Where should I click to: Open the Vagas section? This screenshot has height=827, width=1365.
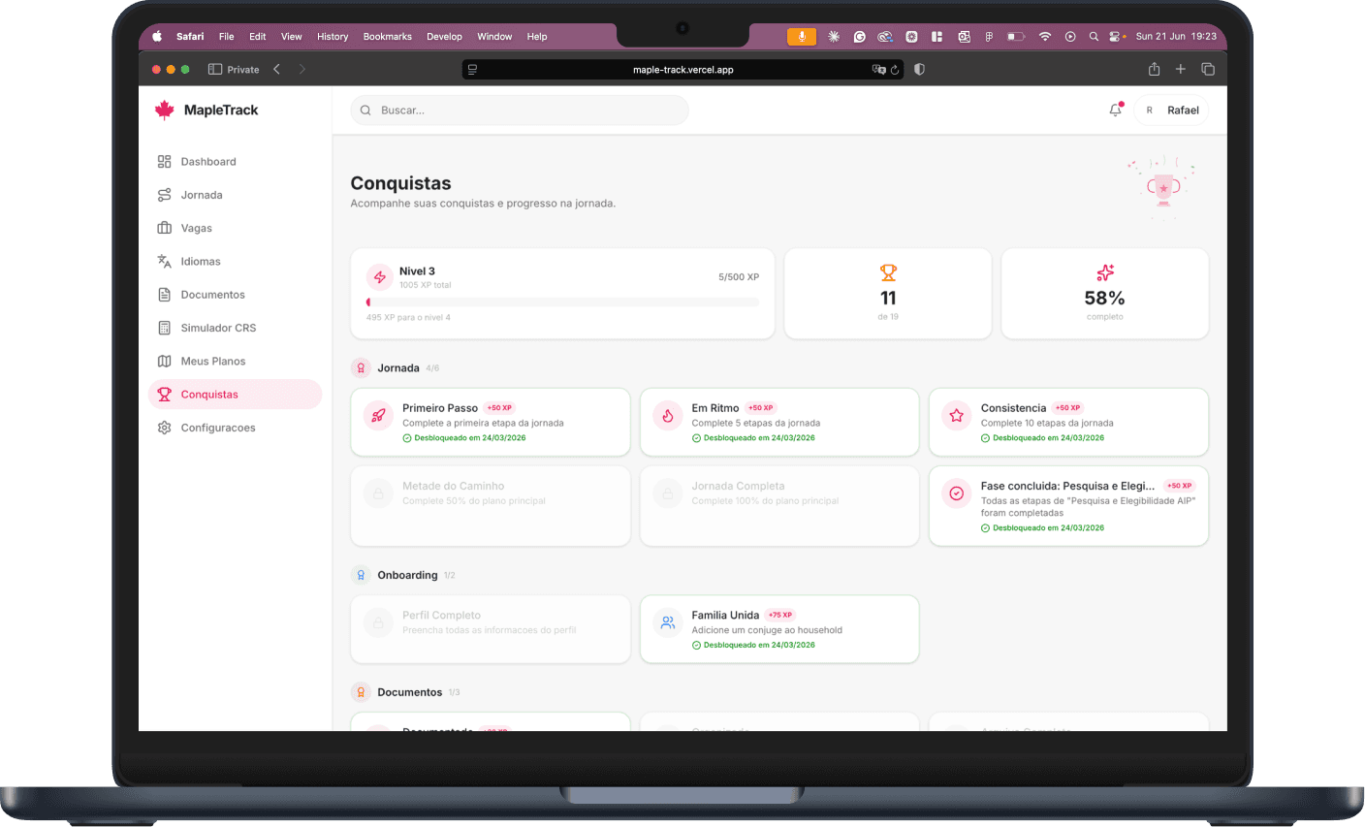coord(235,228)
